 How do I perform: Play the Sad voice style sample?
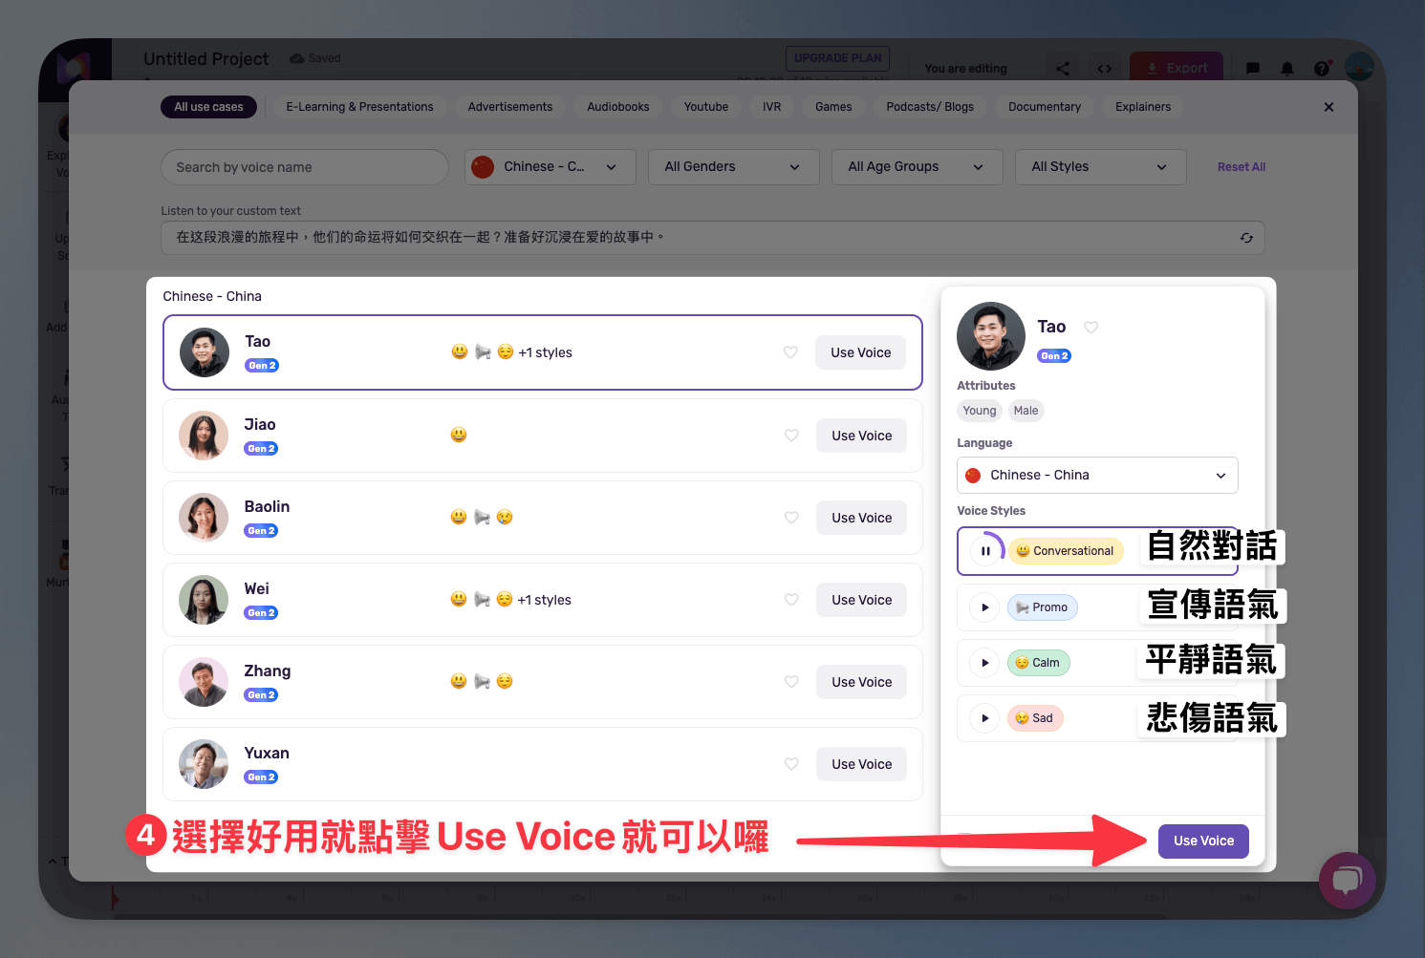[x=984, y=718]
